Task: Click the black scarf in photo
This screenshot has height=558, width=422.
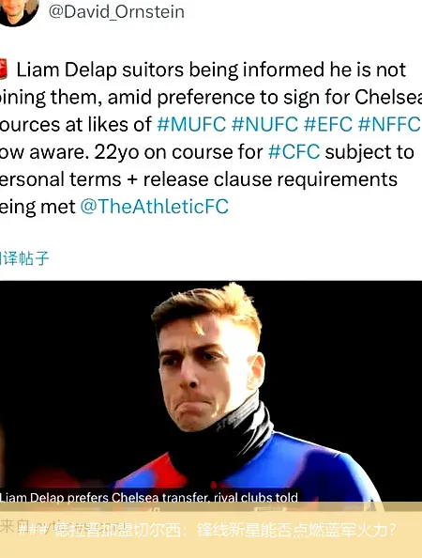Action: coord(222,440)
